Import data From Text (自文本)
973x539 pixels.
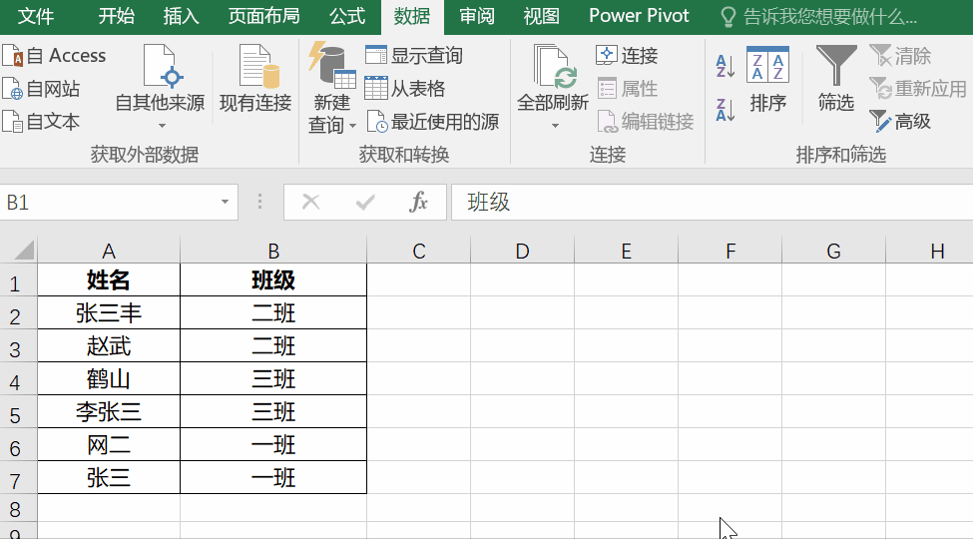[x=42, y=121]
